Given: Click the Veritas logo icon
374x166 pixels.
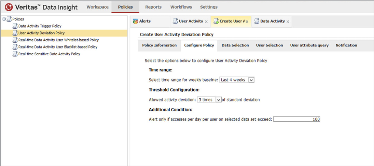Looking at the screenshot, I should click(x=9, y=7).
